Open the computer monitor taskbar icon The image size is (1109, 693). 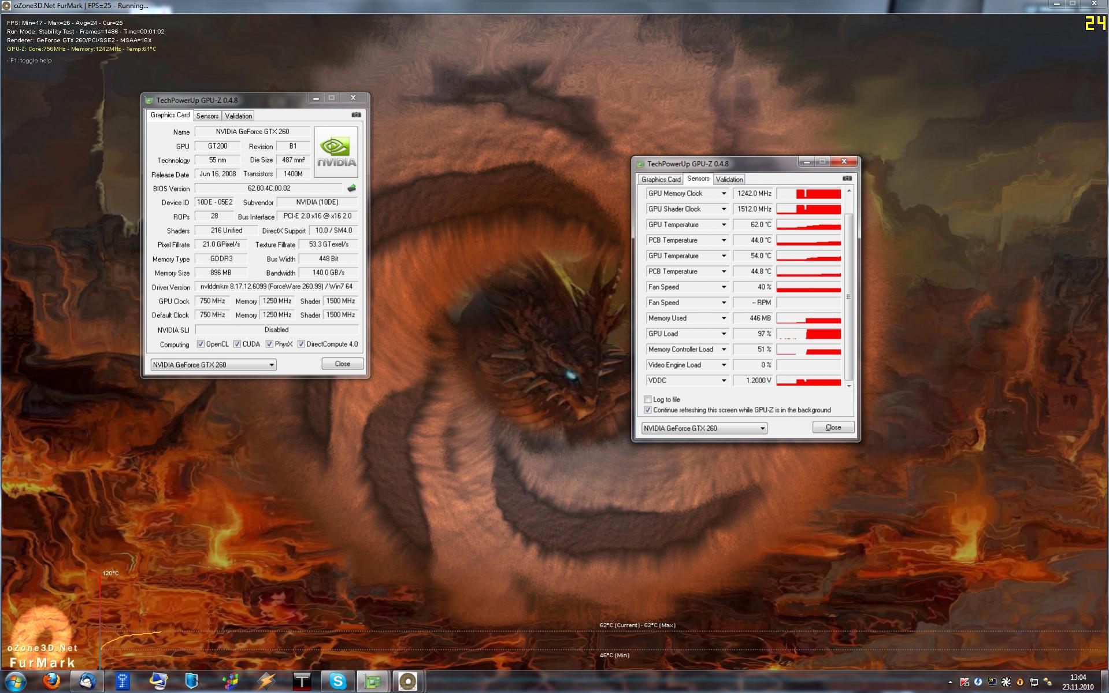pyautogui.click(x=158, y=681)
